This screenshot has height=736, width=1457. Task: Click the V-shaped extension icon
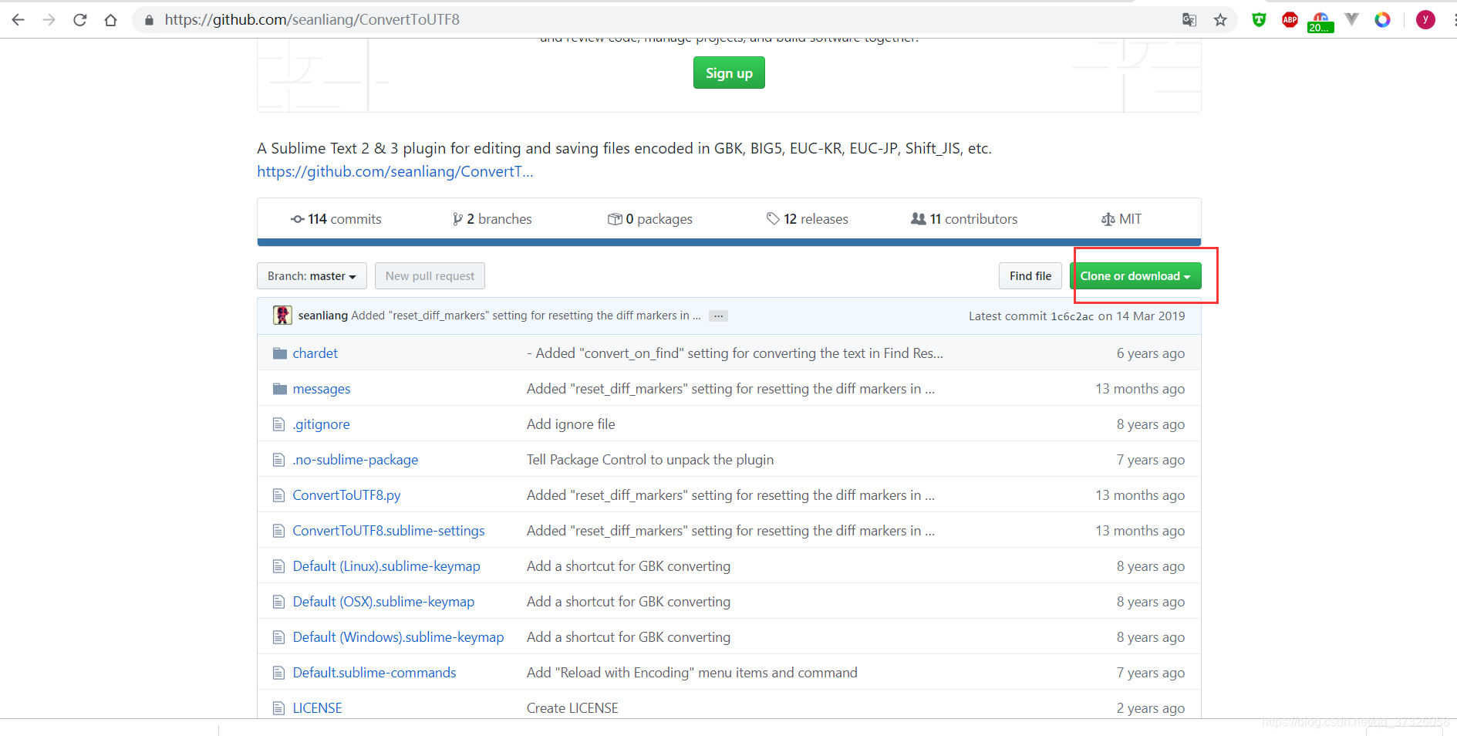(1351, 20)
